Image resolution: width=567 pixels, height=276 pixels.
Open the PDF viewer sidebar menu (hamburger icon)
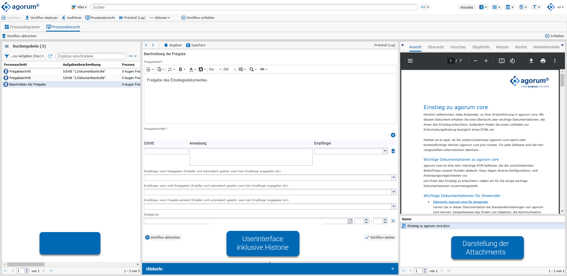tap(410, 61)
